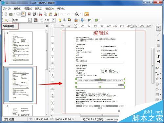Click the print icon
This screenshot has height=123, width=164.
[x=34, y=14]
